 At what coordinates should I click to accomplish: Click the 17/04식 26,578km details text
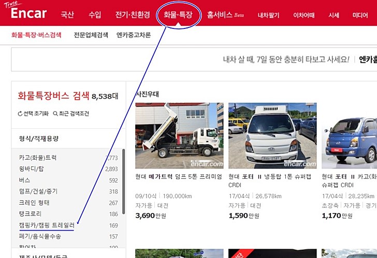tap(255, 196)
